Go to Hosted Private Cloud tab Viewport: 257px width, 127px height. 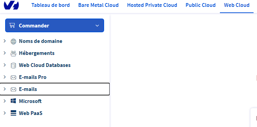click(152, 5)
